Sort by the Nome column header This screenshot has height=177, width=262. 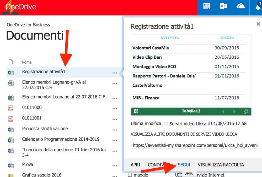coord(27,62)
